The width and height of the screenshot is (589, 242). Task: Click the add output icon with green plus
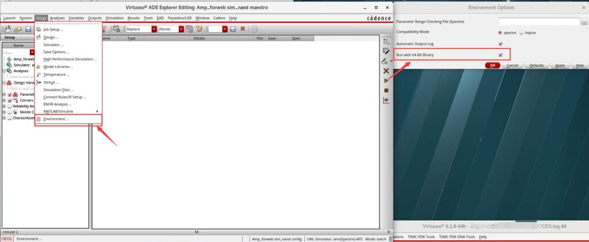[x=116, y=29]
